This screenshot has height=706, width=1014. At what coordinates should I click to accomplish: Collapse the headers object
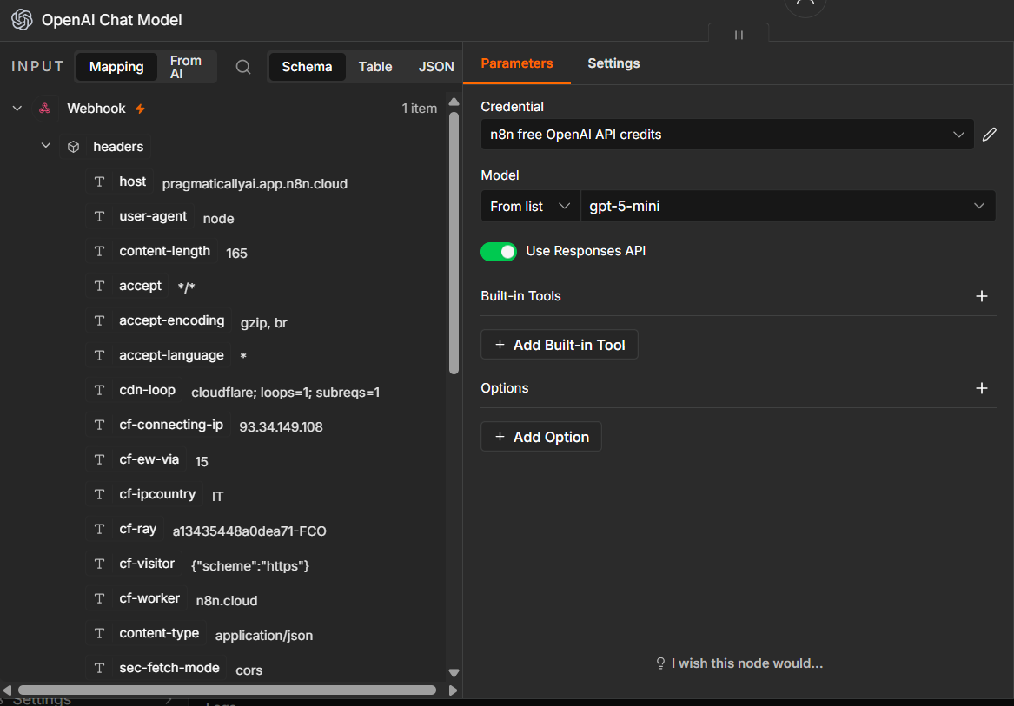pos(46,146)
